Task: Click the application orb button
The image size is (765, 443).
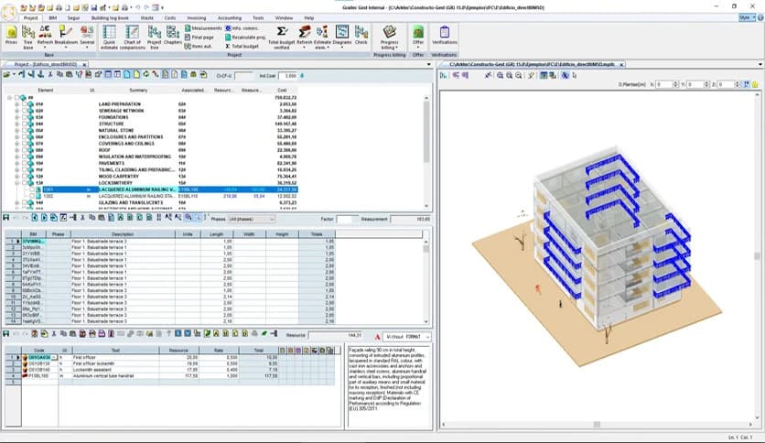Action: tap(9, 12)
